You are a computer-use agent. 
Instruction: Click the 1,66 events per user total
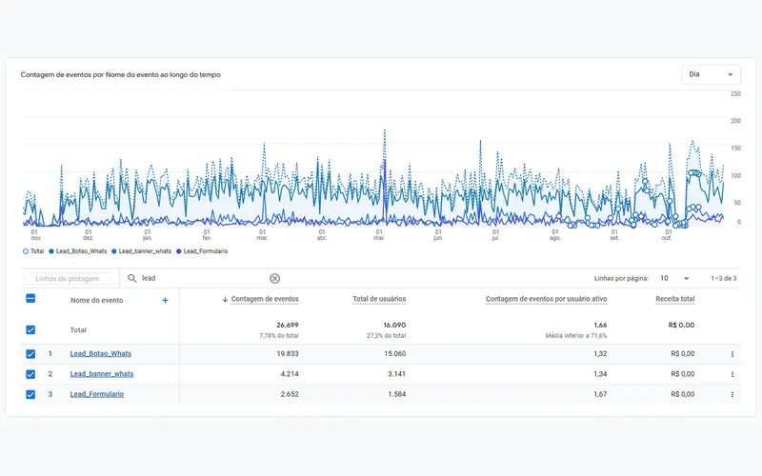[600, 325]
